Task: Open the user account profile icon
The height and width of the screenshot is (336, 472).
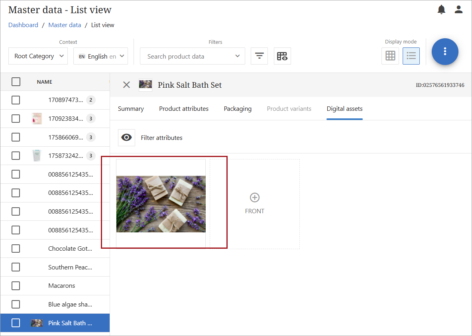Action: point(458,10)
